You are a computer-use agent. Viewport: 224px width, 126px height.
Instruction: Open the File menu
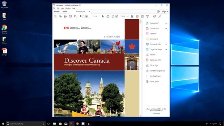pos(54,8)
